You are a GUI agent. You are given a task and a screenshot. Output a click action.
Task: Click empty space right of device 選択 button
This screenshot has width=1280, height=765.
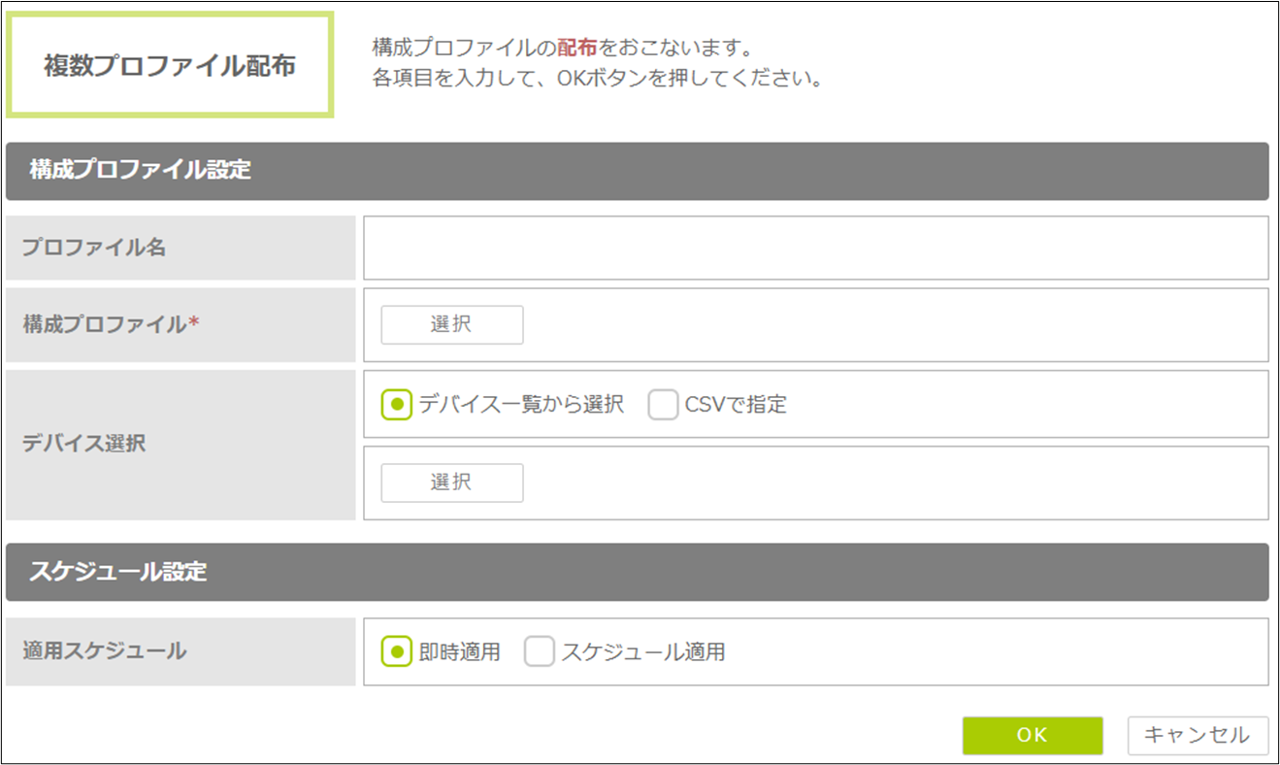coord(873,483)
